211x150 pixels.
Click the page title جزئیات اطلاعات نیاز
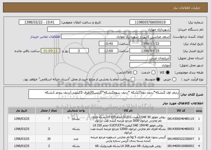tap(187, 8)
